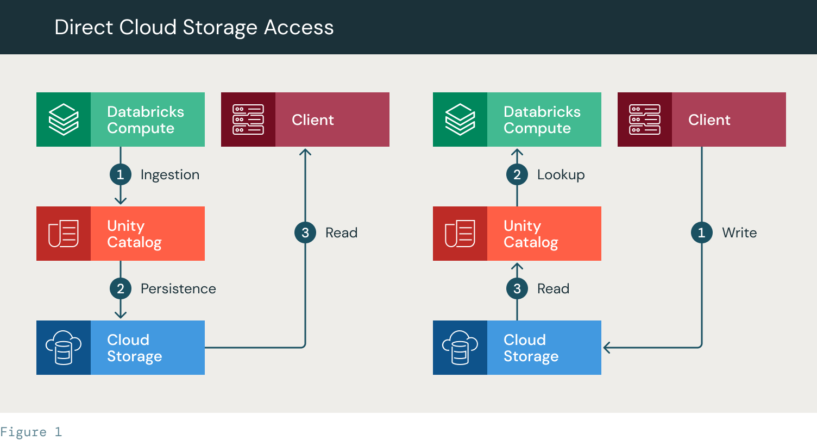Select the Databricks Compute label above Lookup
Screen dimensions: 817x440
542,120
